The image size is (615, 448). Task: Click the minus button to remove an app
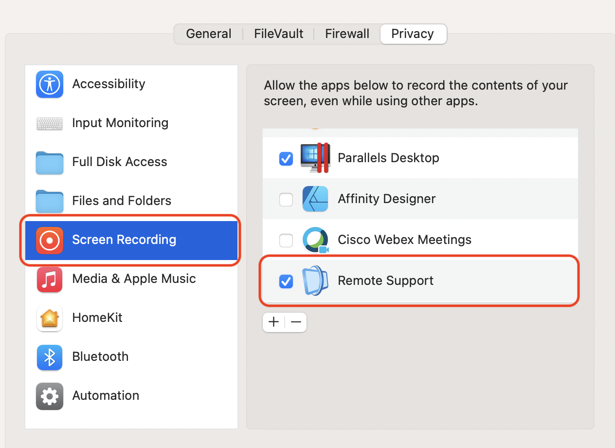coord(296,322)
